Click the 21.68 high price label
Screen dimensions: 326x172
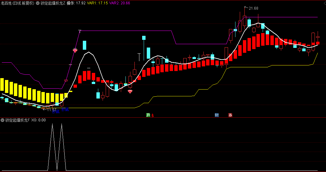pos(253,8)
